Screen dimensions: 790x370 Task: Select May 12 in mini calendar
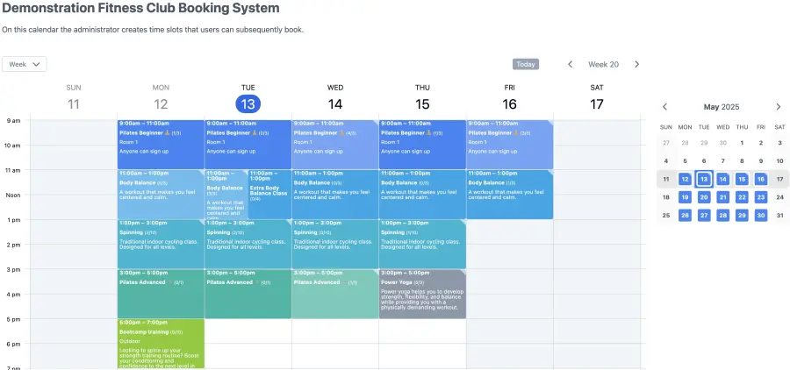point(685,179)
